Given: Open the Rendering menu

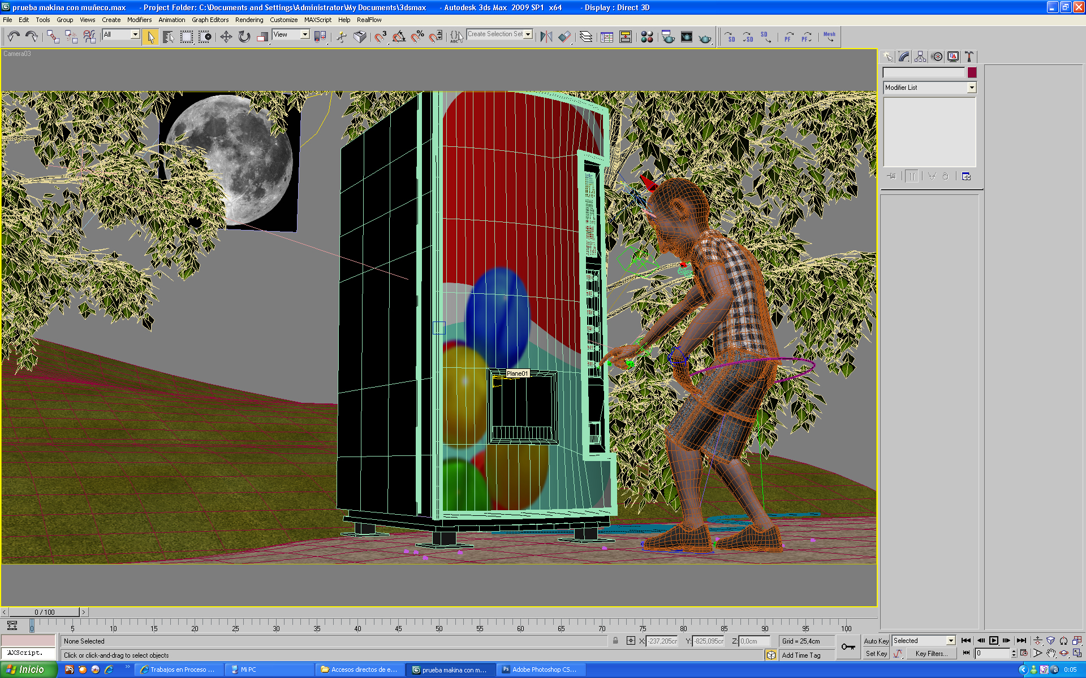Looking at the screenshot, I should click(249, 20).
